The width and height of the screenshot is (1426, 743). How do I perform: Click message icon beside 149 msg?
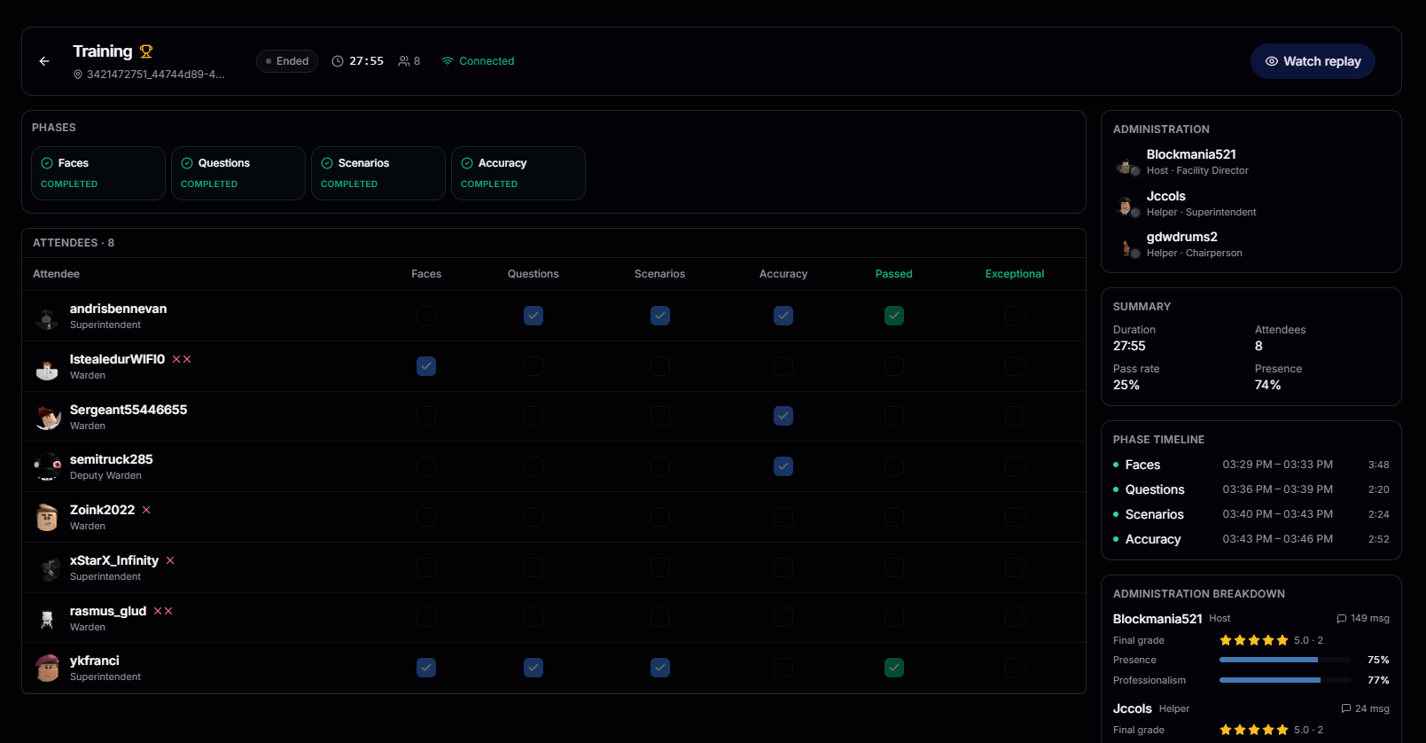(x=1342, y=619)
